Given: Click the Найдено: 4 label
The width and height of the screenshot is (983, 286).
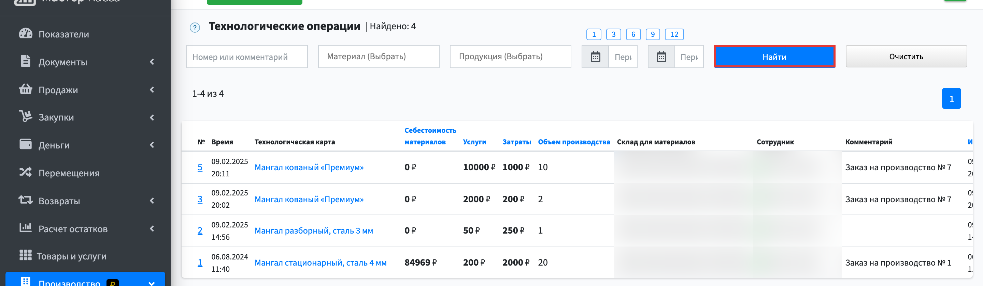Looking at the screenshot, I should (393, 26).
